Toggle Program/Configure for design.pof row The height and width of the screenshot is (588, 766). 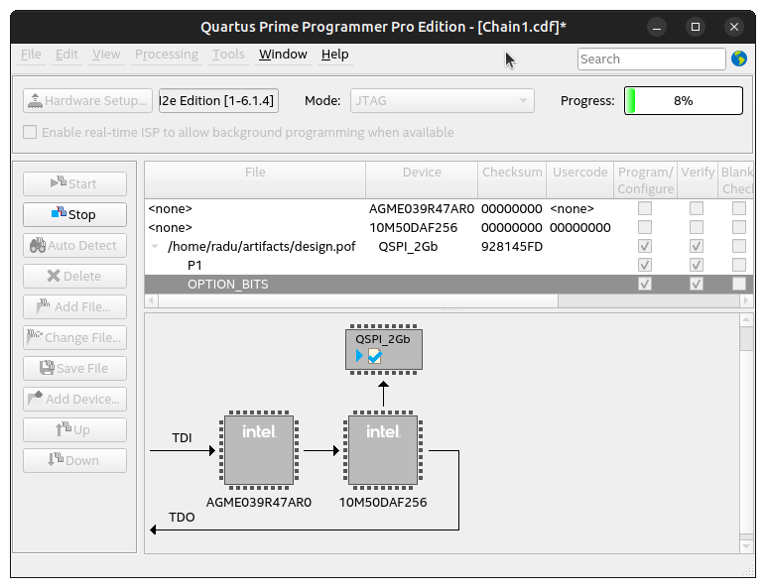click(x=645, y=246)
